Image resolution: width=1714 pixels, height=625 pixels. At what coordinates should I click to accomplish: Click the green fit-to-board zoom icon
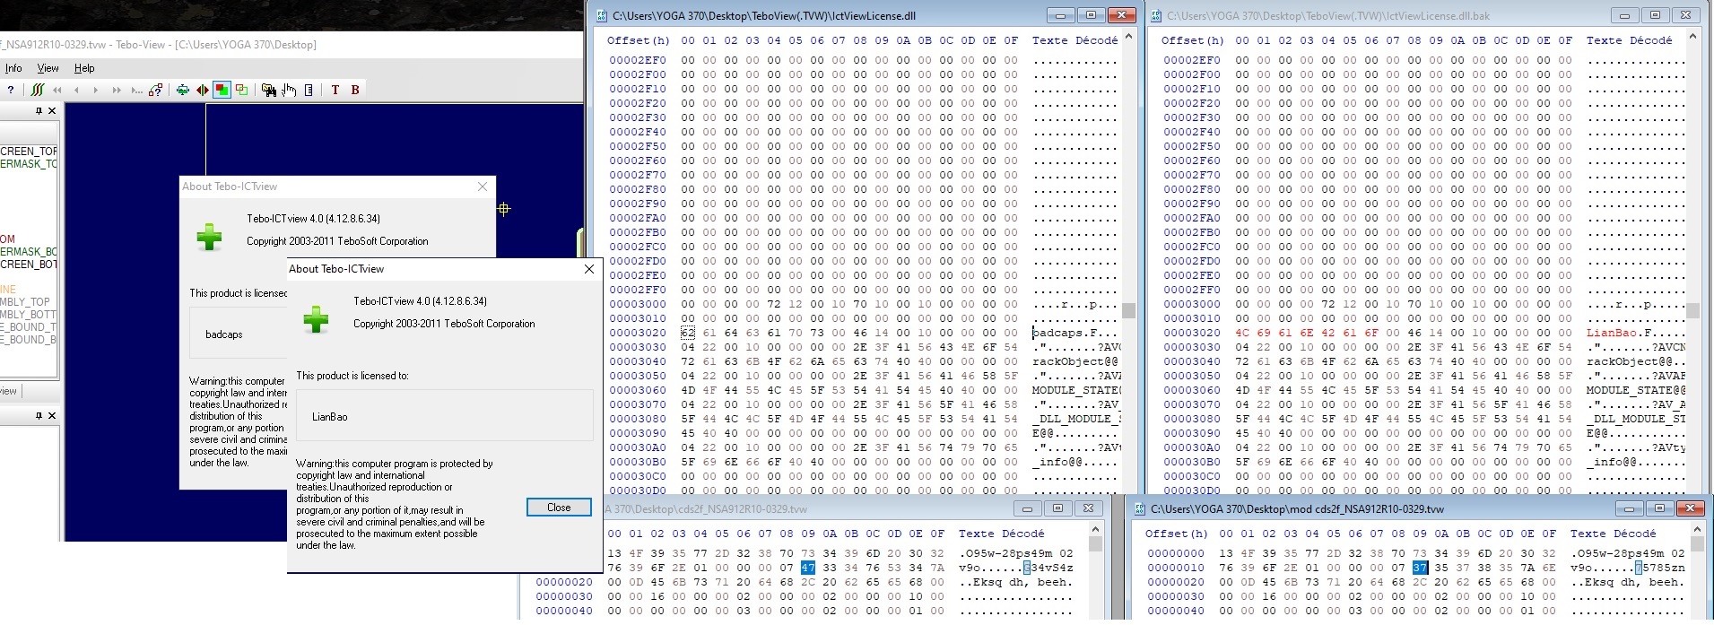point(183,90)
